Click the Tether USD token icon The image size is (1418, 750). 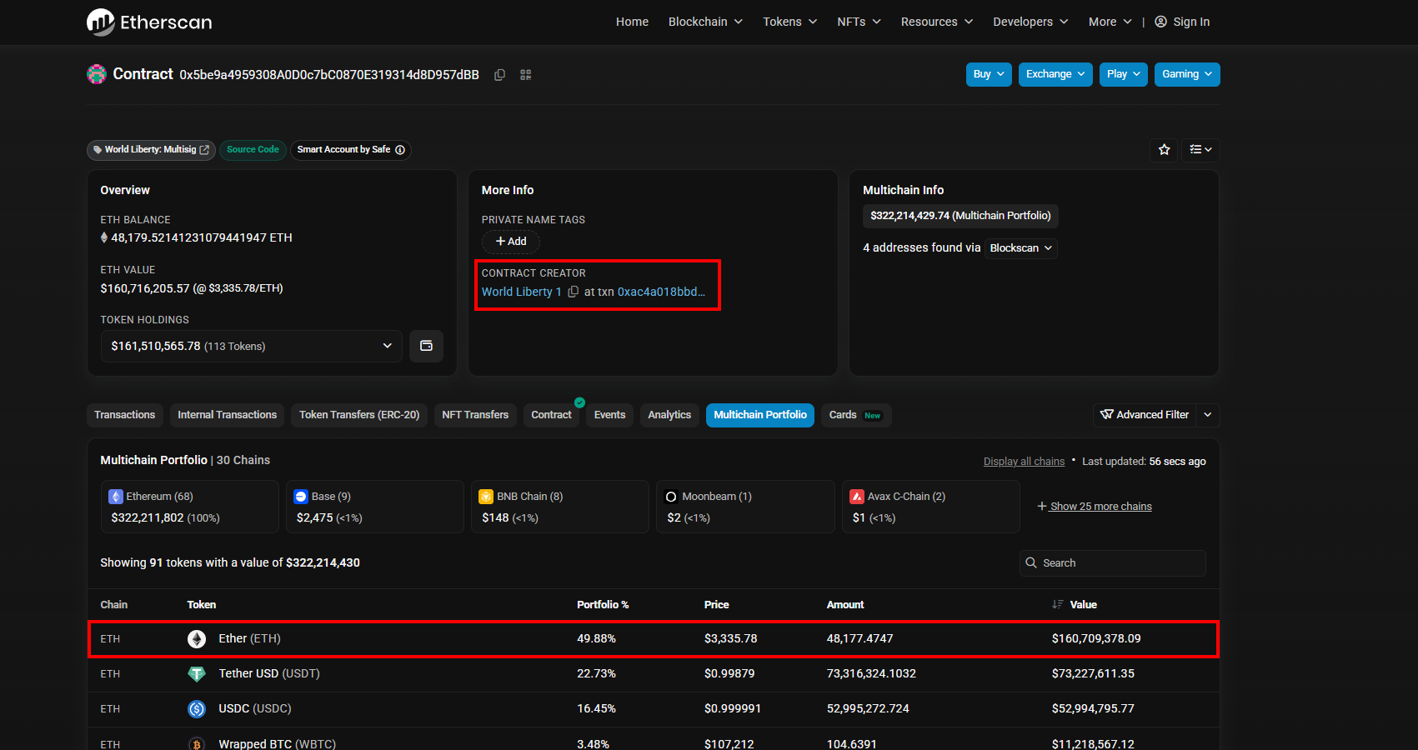(197, 674)
